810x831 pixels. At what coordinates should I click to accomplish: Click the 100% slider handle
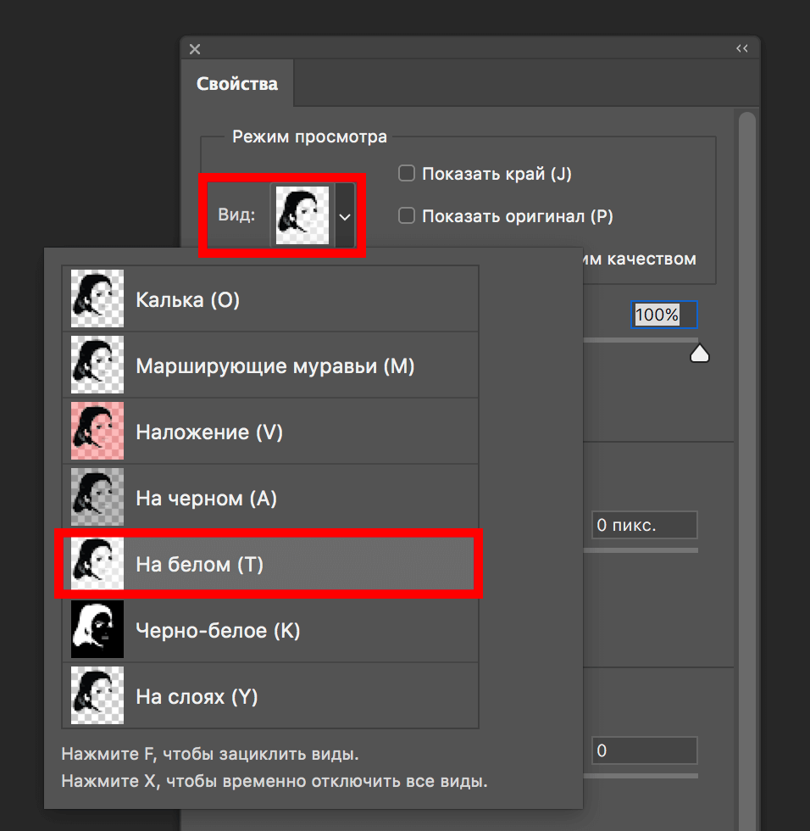(700, 353)
